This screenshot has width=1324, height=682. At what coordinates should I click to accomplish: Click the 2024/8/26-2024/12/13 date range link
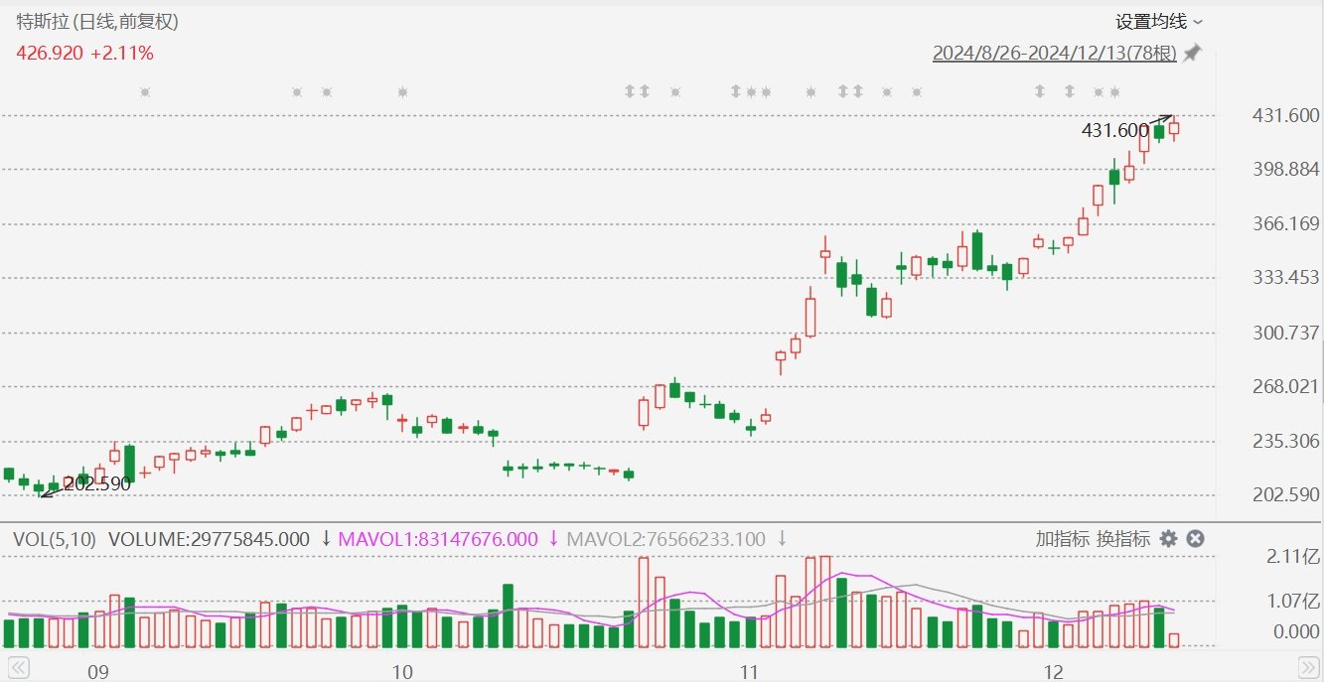pyautogui.click(x=1054, y=54)
